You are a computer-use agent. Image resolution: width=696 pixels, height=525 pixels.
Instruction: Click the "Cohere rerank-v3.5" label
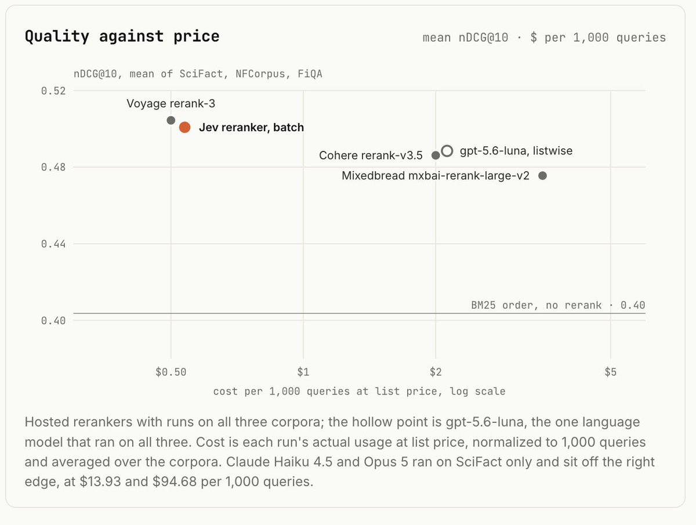[x=371, y=156]
